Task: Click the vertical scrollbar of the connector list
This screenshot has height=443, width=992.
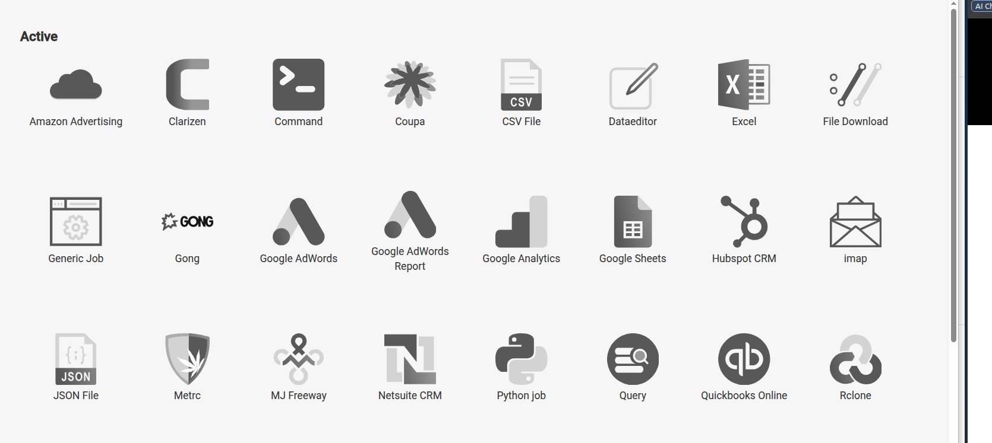Action: [953, 175]
